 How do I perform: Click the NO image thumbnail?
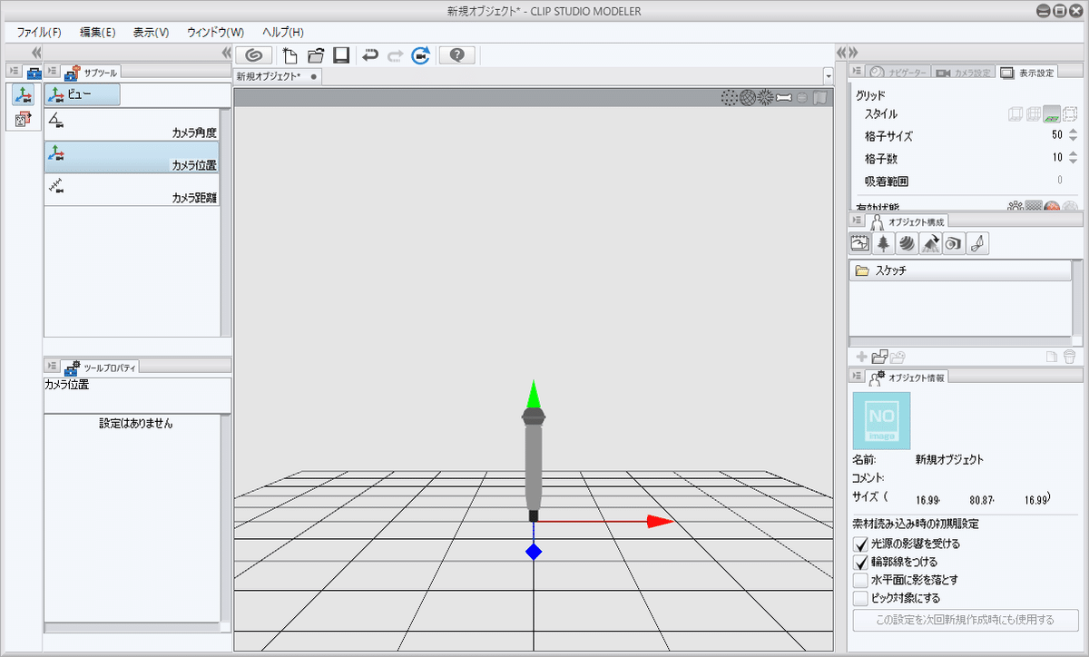[x=881, y=420]
